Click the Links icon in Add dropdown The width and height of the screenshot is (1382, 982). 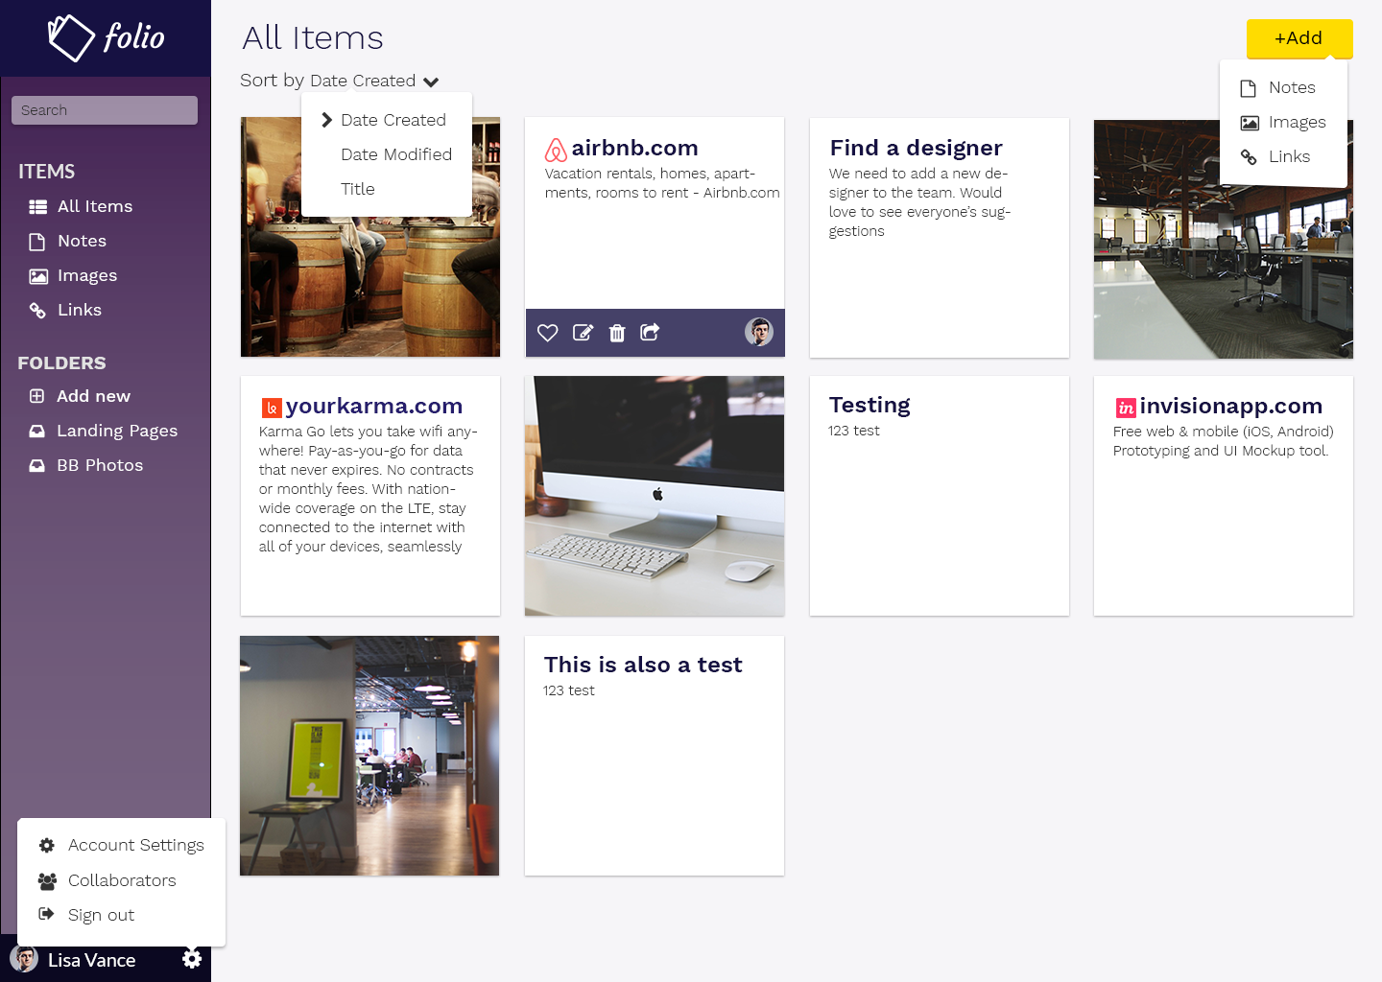(1249, 157)
